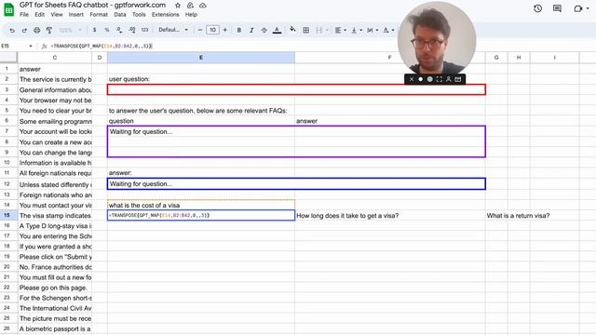
Task: Click the font size field showing 10
Action: (212, 30)
